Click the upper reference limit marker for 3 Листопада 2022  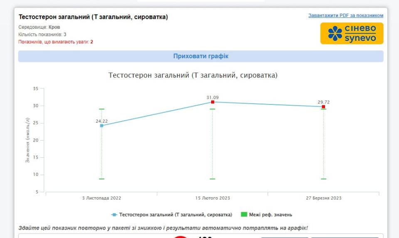[101, 109]
